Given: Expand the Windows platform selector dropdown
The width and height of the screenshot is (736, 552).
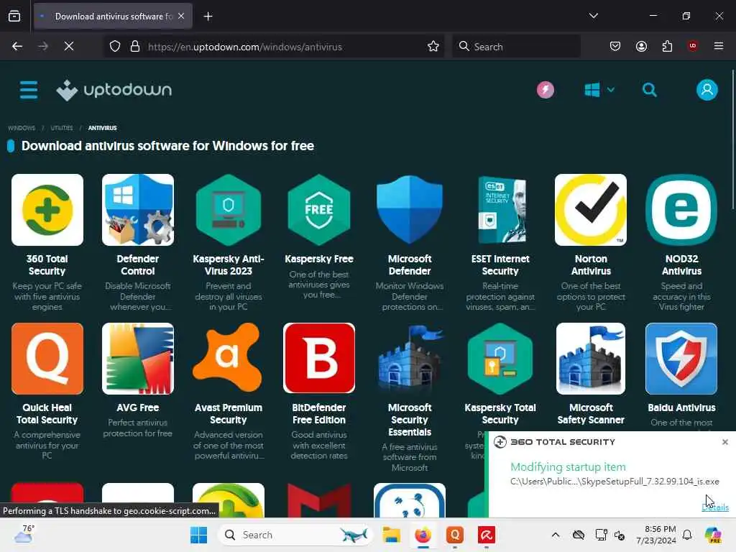Looking at the screenshot, I should [599, 90].
